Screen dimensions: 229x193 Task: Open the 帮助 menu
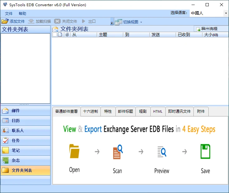22,14
